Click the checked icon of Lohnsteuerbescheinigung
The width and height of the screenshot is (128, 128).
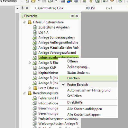click(34, 58)
